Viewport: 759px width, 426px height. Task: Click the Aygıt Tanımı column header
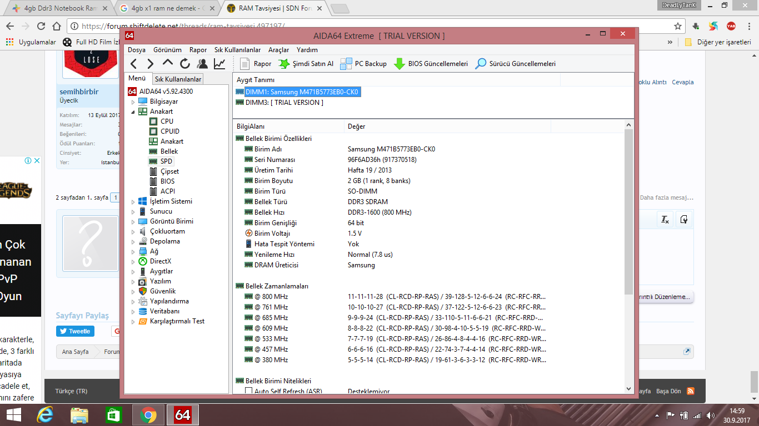pyautogui.click(x=397, y=80)
